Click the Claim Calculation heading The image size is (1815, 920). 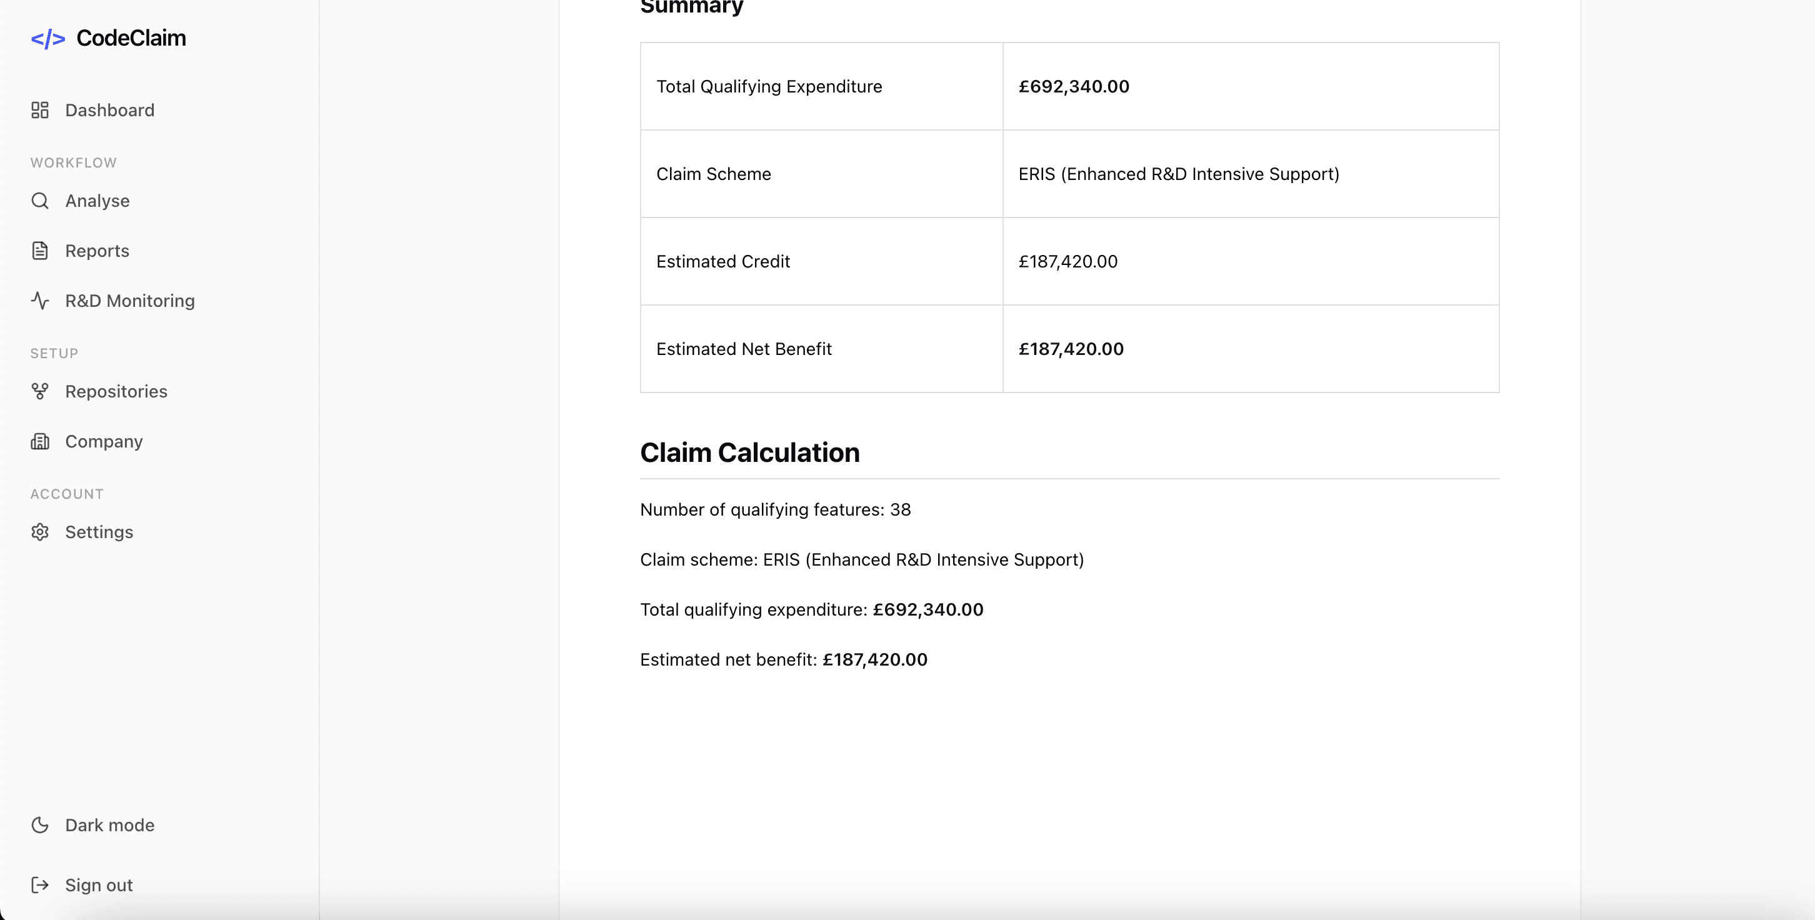pos(749,451)
